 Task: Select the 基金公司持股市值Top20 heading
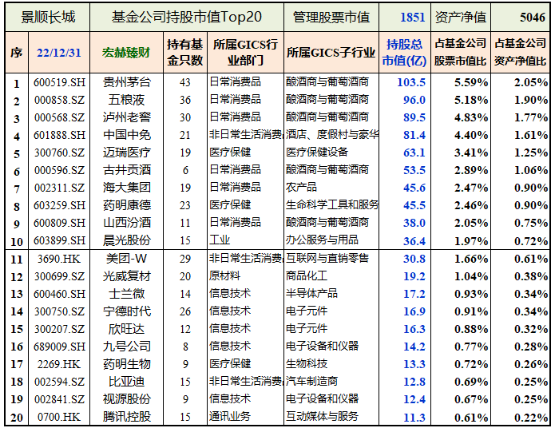(187, 17)
